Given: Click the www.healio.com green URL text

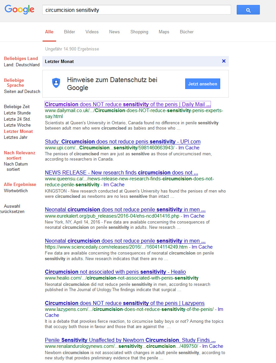Looking at the screenshot, I should pos(122,278).
